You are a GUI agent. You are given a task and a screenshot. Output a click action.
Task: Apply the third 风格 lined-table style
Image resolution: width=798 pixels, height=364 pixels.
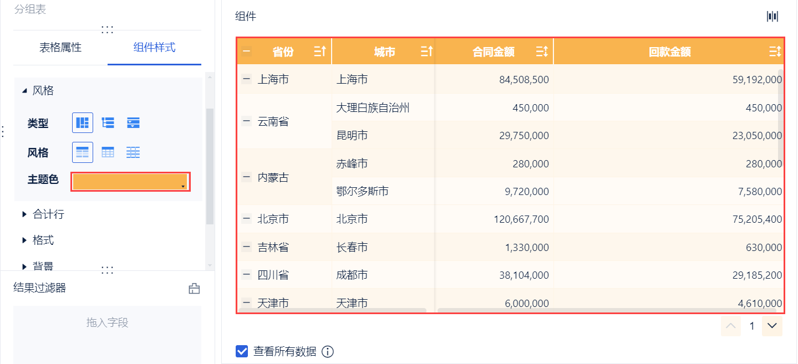click(x=133, y=152)
